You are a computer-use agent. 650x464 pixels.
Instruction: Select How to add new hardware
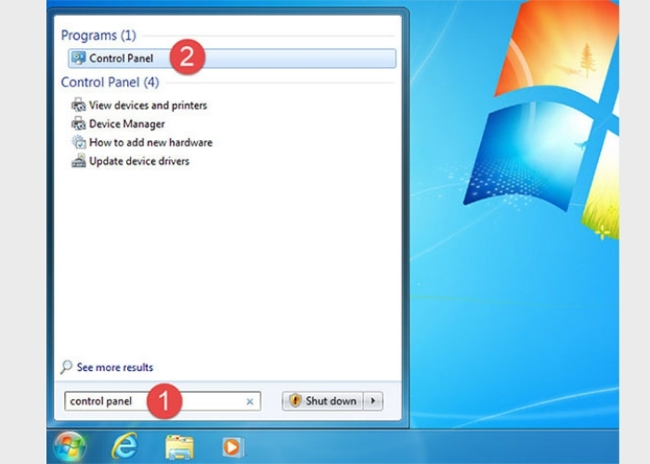[150, 143]
